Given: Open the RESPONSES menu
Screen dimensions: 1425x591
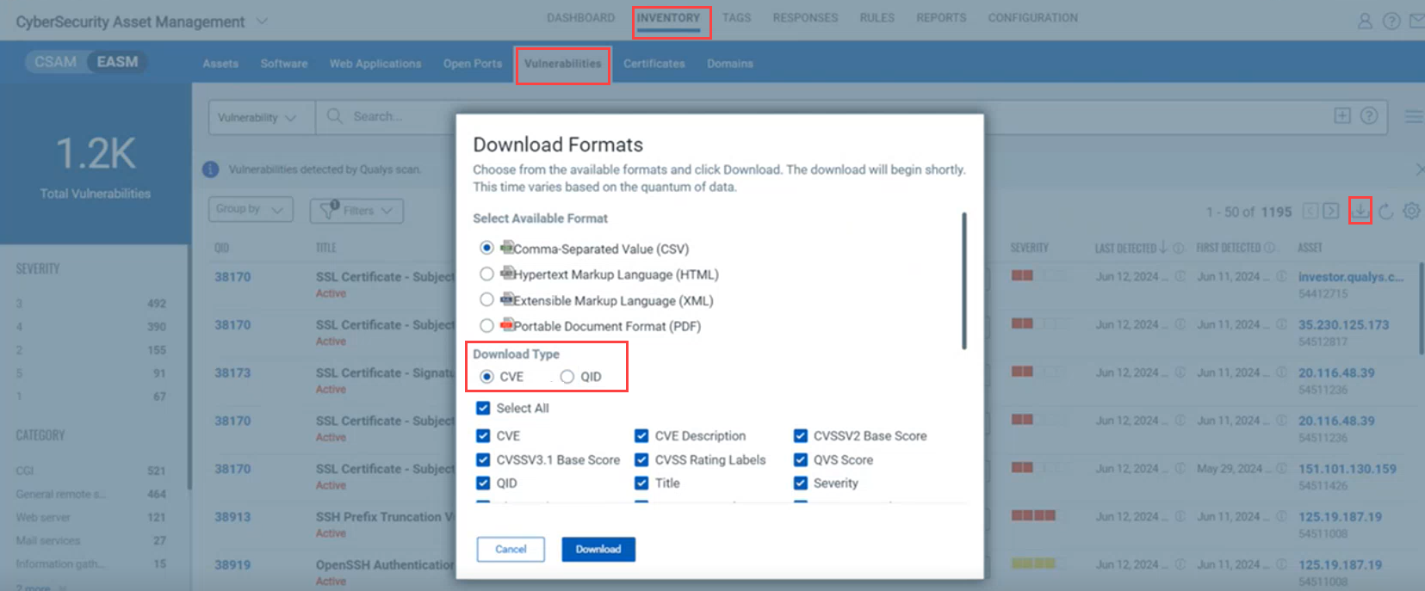Looking at the screenshot, I should 805,18.
